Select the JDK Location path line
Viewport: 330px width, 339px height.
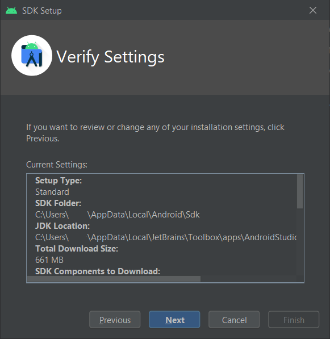point(166,237)
